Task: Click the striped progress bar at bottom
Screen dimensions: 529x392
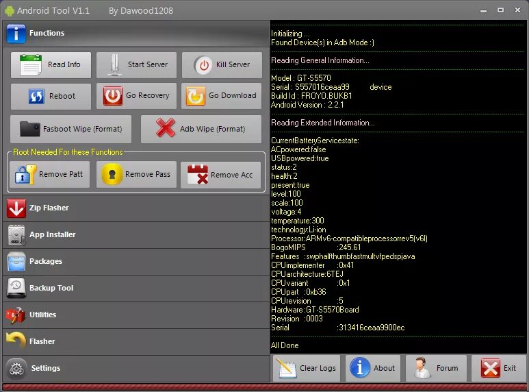Action: [264, 387]
